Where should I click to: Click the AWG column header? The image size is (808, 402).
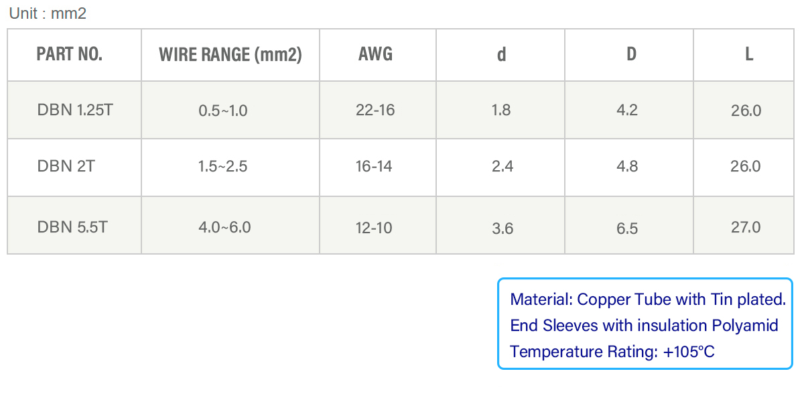tap(375, 54)
